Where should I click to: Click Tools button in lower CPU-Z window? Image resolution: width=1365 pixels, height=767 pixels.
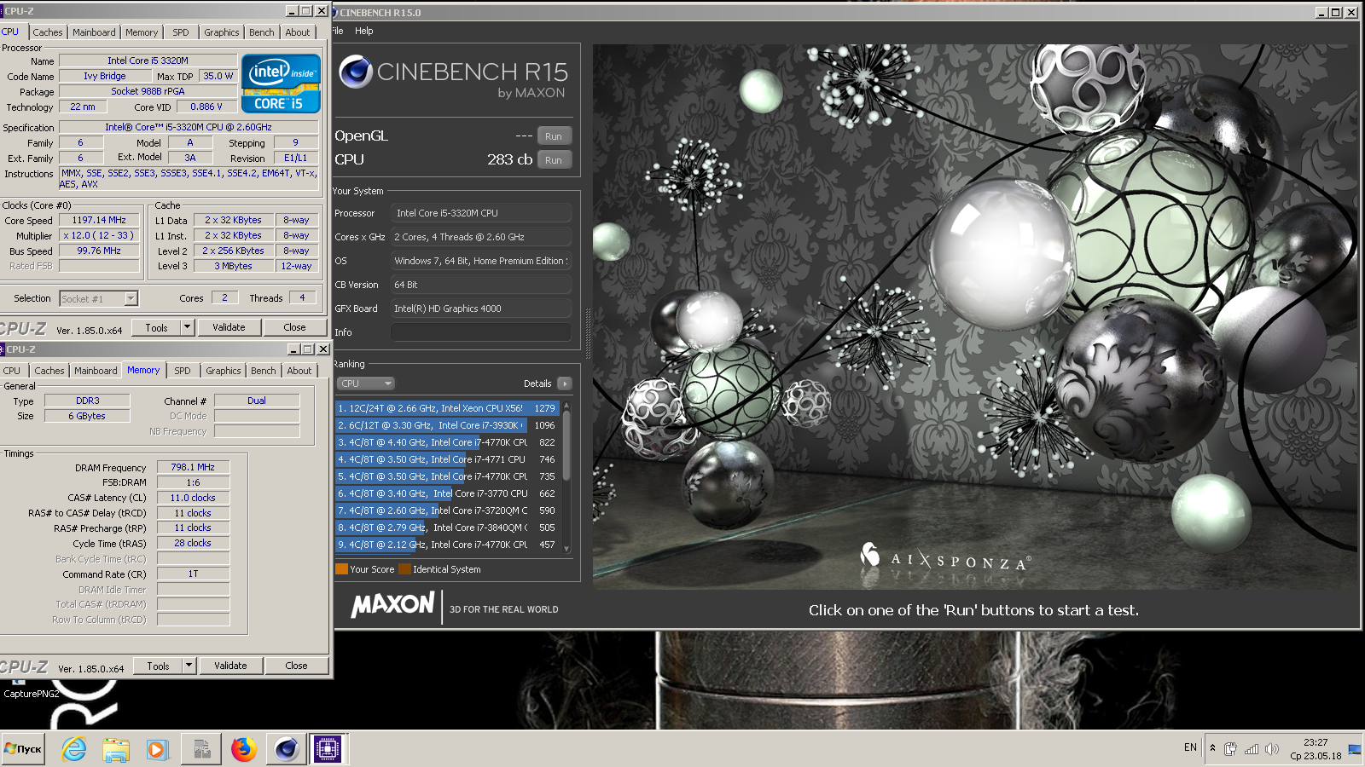coord(159,666)
